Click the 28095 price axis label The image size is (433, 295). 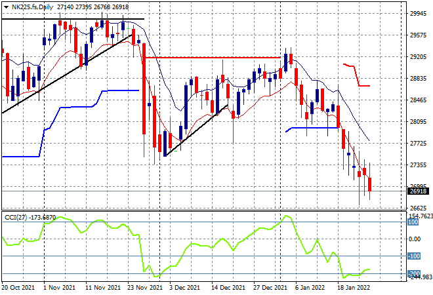pyautogui.click(x=418, y=122)
